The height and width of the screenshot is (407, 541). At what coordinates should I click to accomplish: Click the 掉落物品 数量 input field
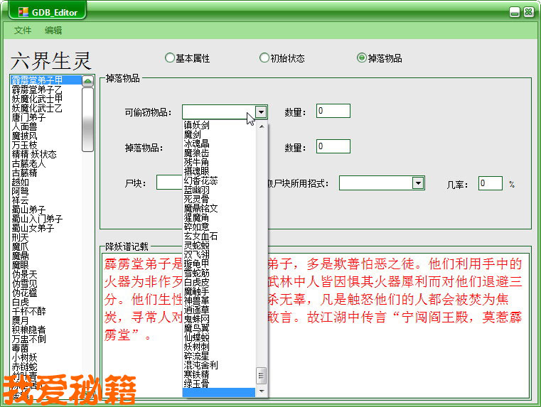[x=333, y=147]
